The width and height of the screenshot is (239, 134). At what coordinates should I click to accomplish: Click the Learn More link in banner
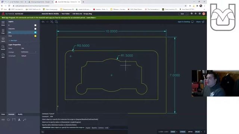coord(91,18)
